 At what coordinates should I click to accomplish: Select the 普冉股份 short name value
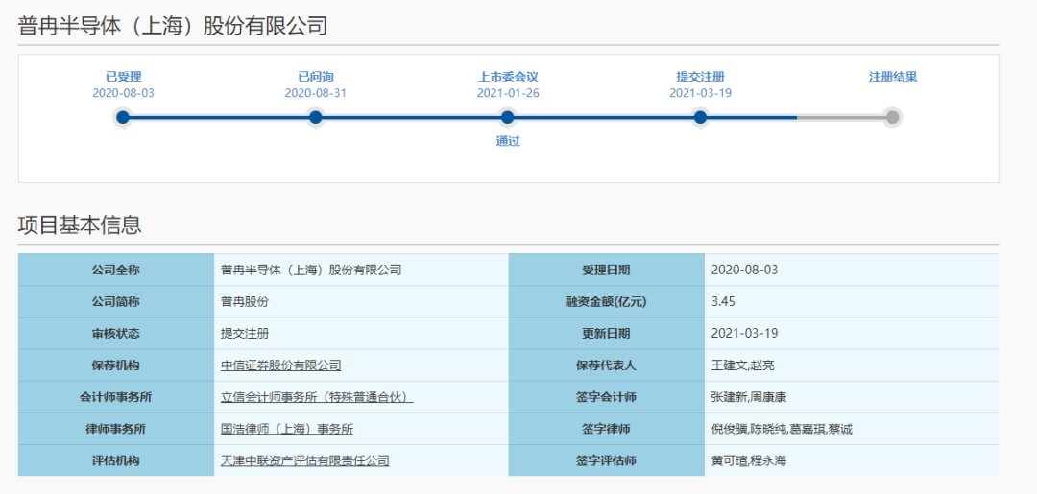coord(245,302)
